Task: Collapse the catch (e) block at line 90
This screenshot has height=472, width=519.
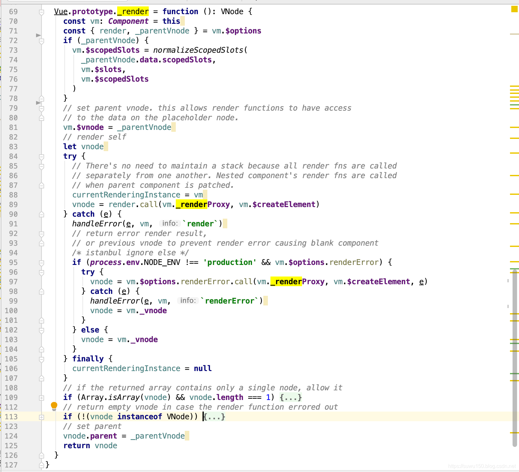Action: tap(42, 214)
